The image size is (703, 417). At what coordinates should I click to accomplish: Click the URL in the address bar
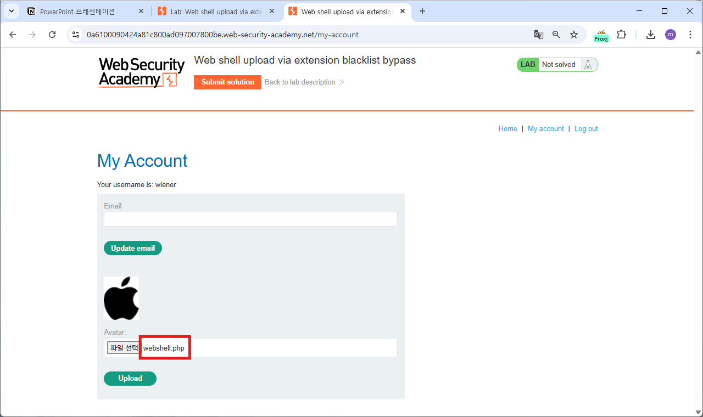pos(222,35)
